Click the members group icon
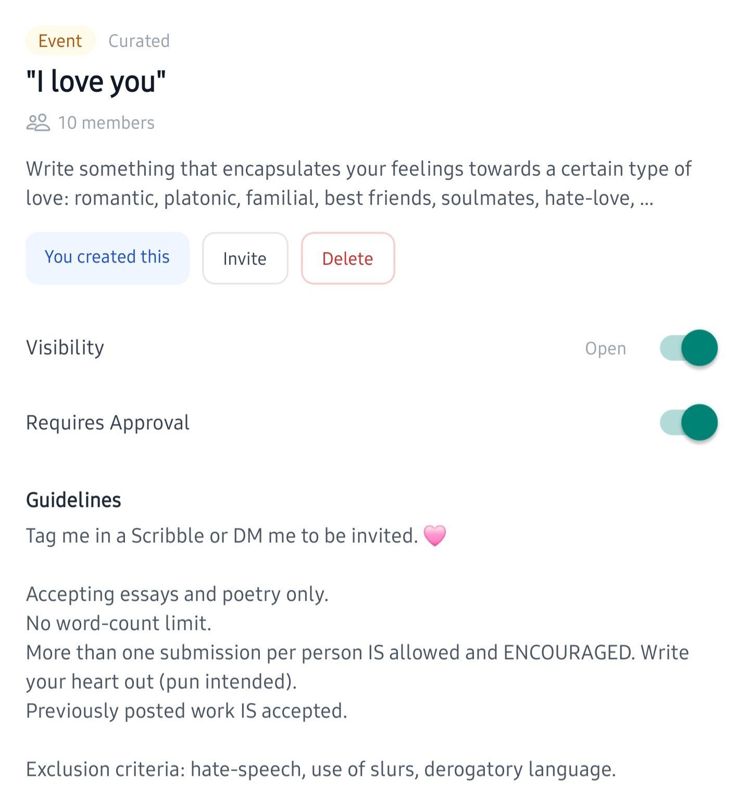Image resolution: width=750 pixels, height=804 pixels. (38, 123)
